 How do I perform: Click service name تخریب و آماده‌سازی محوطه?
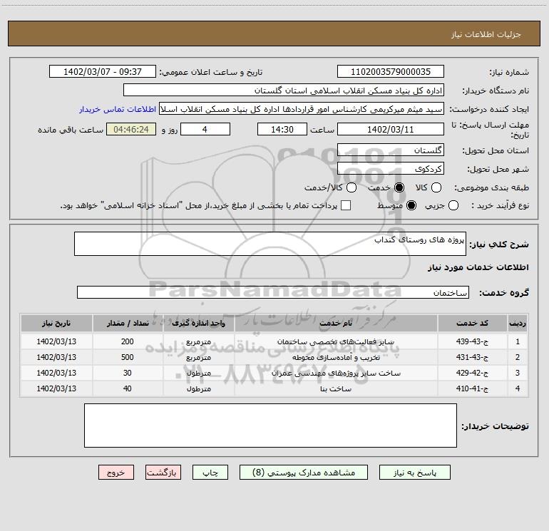pyautogui.click(x=336, y=357)
